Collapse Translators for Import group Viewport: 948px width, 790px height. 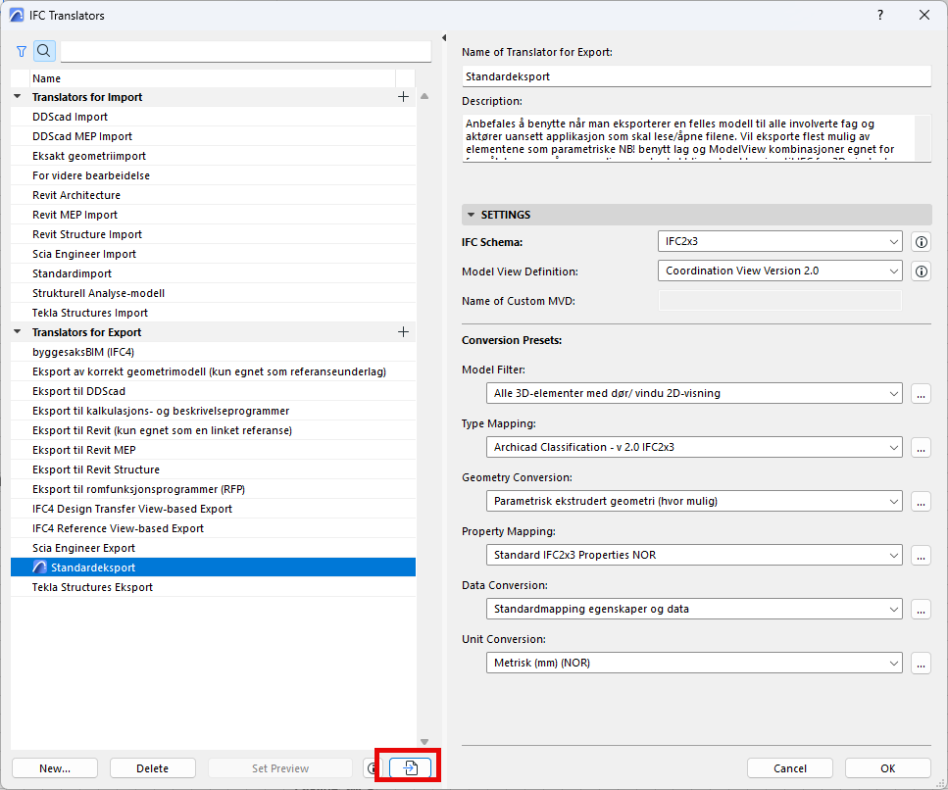click(x=18, y=97)
